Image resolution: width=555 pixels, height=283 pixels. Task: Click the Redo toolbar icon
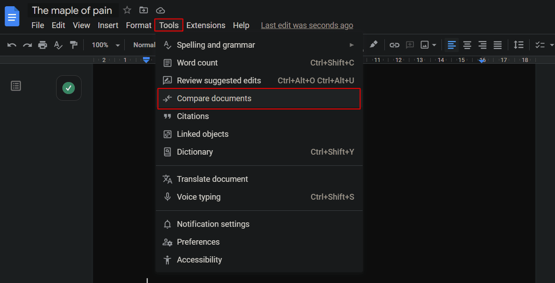(27, 45)
